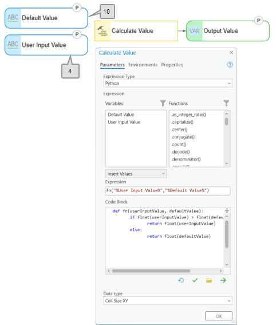Click the Expression input field
This screenshot has height=325, width=276.
tap(168, 191)
